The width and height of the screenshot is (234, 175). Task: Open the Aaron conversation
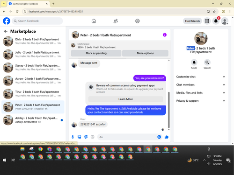pyautogui.click(x=33, y=81)
